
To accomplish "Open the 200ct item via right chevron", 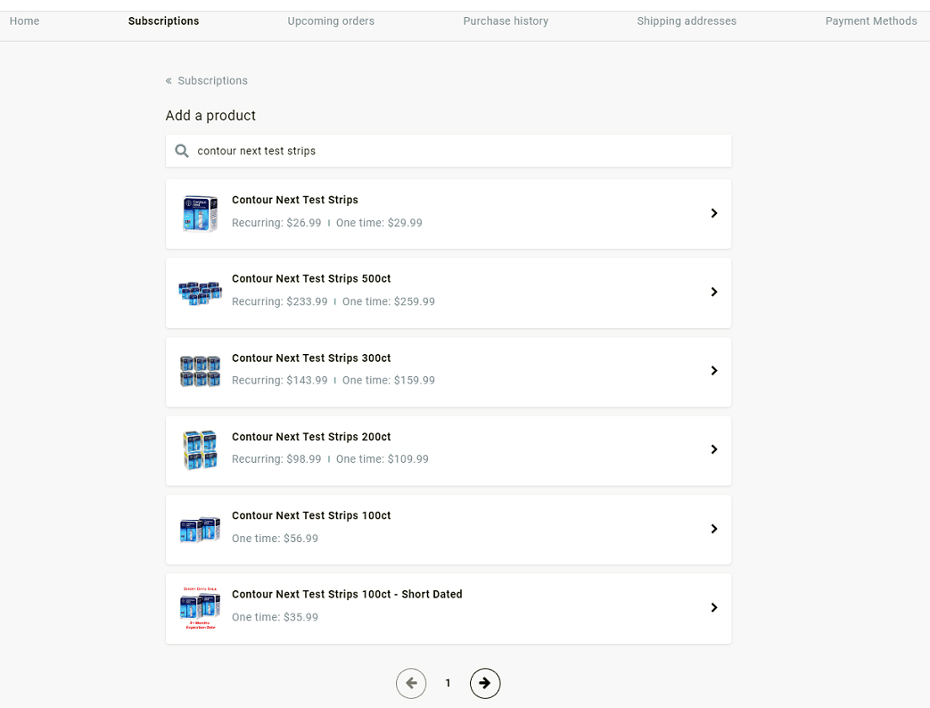I will pos(713,450).
